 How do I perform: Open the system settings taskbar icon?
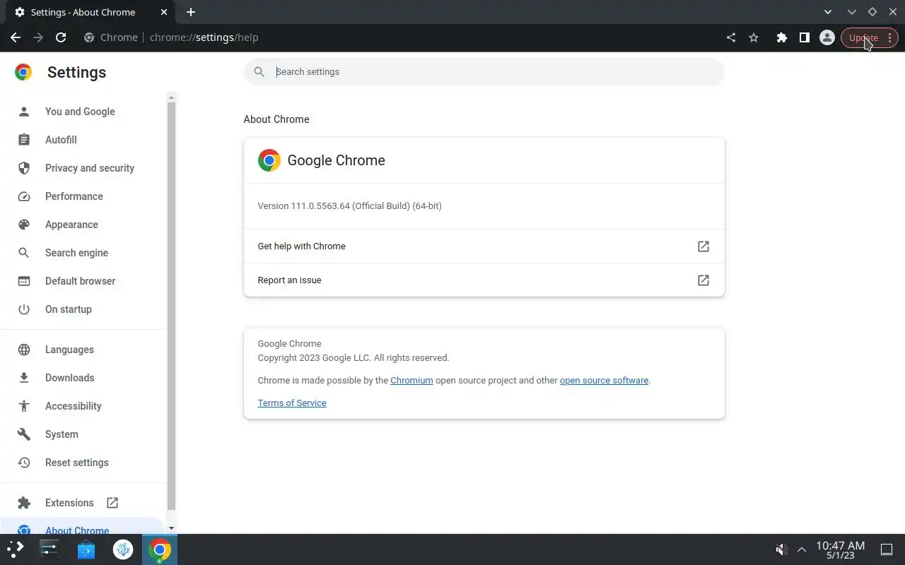click(49, 549)
